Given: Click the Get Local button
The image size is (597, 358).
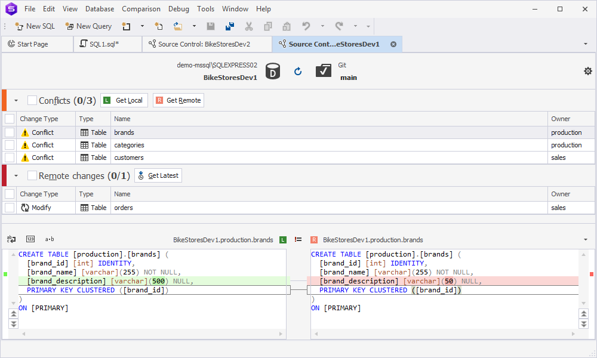Looking at the screenshot, I should coord(124,100).
